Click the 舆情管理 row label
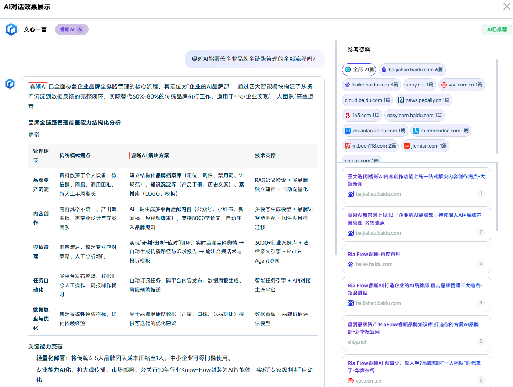 pyautogui.click(x=41, y=252)
